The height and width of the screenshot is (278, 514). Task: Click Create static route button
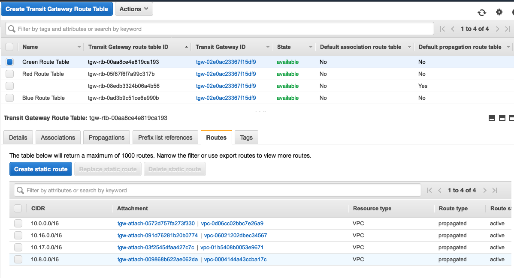41,169
